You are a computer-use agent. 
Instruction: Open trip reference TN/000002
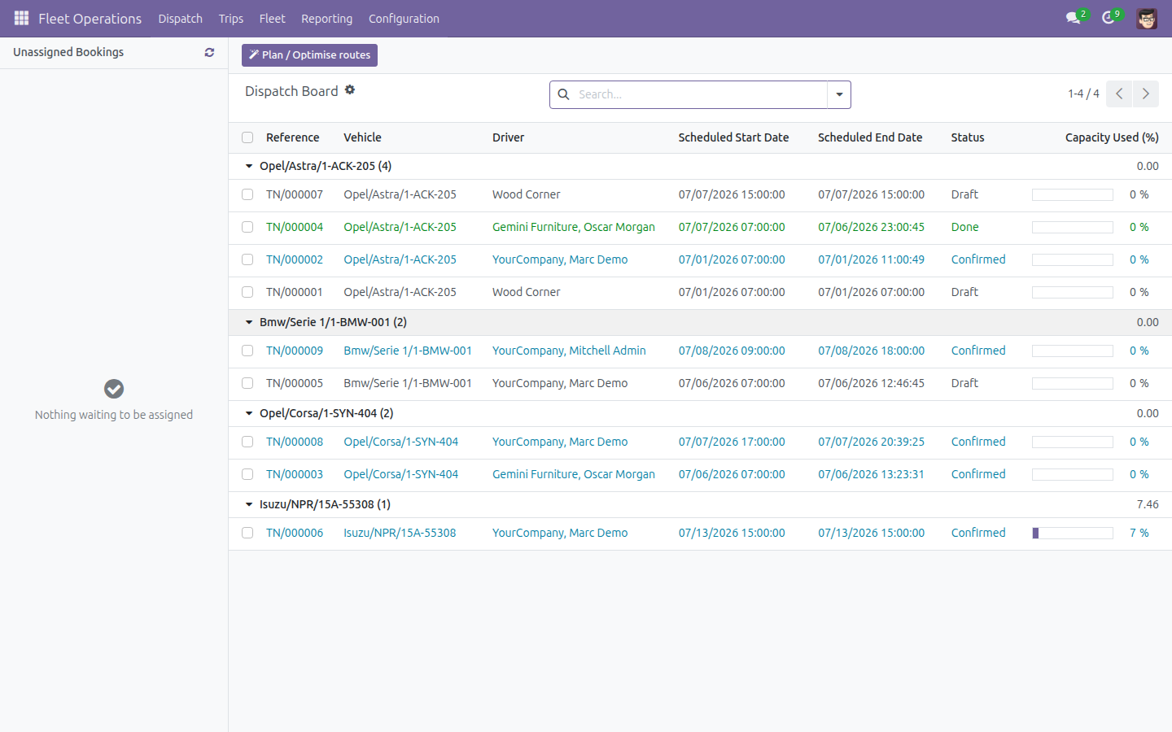(x=295, y=259)
